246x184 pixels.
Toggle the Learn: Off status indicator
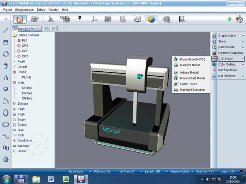[x=228, y=171]
